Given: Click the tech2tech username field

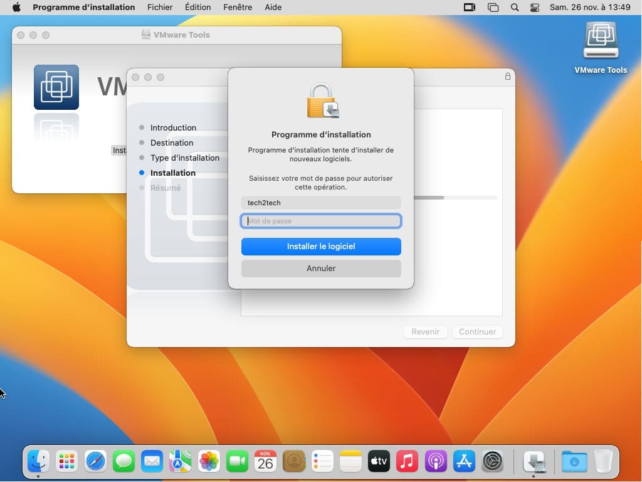Looking at the screenshot, I should coord(321,203).
